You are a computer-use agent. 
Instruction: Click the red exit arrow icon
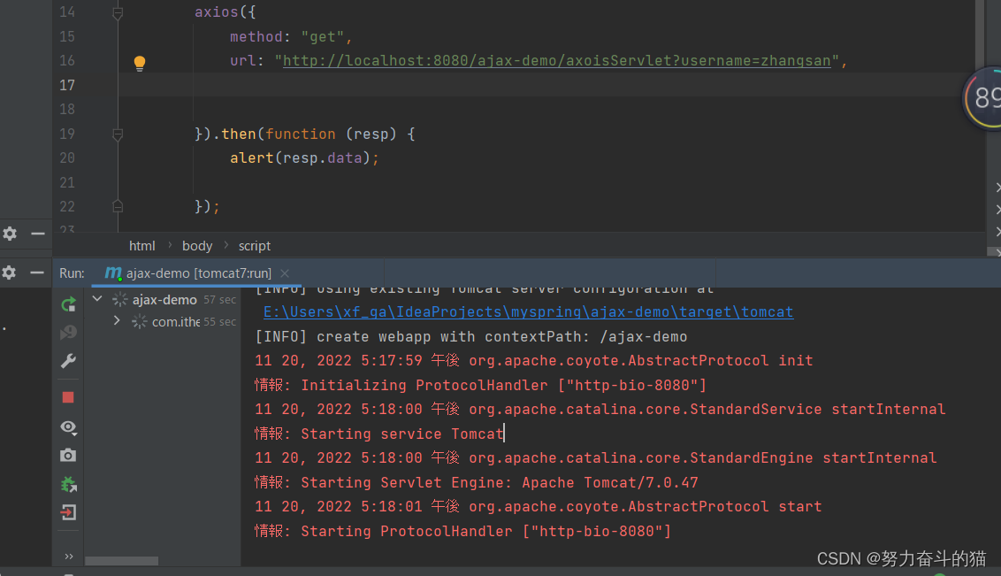point(68,512)
